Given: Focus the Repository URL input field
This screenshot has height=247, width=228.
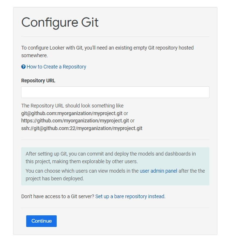Looking at the screenshot, I should point(115,92).
